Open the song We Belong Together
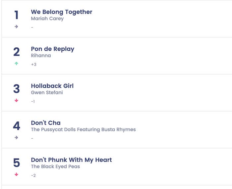The height and width of the screenshot is (189, 232). (x=62, y=12)
